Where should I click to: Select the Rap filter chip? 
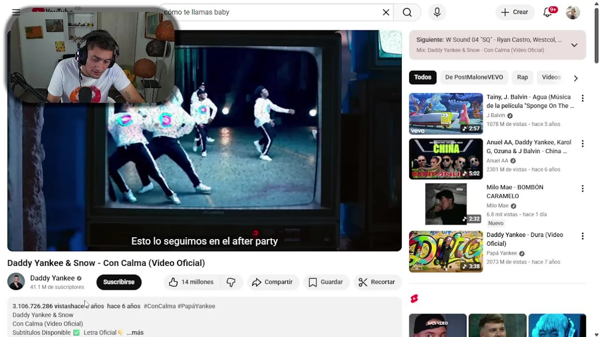click(x=522, y=77)
